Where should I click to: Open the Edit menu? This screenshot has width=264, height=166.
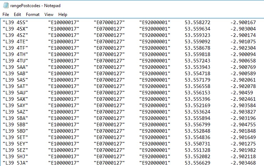coord(17,15)
